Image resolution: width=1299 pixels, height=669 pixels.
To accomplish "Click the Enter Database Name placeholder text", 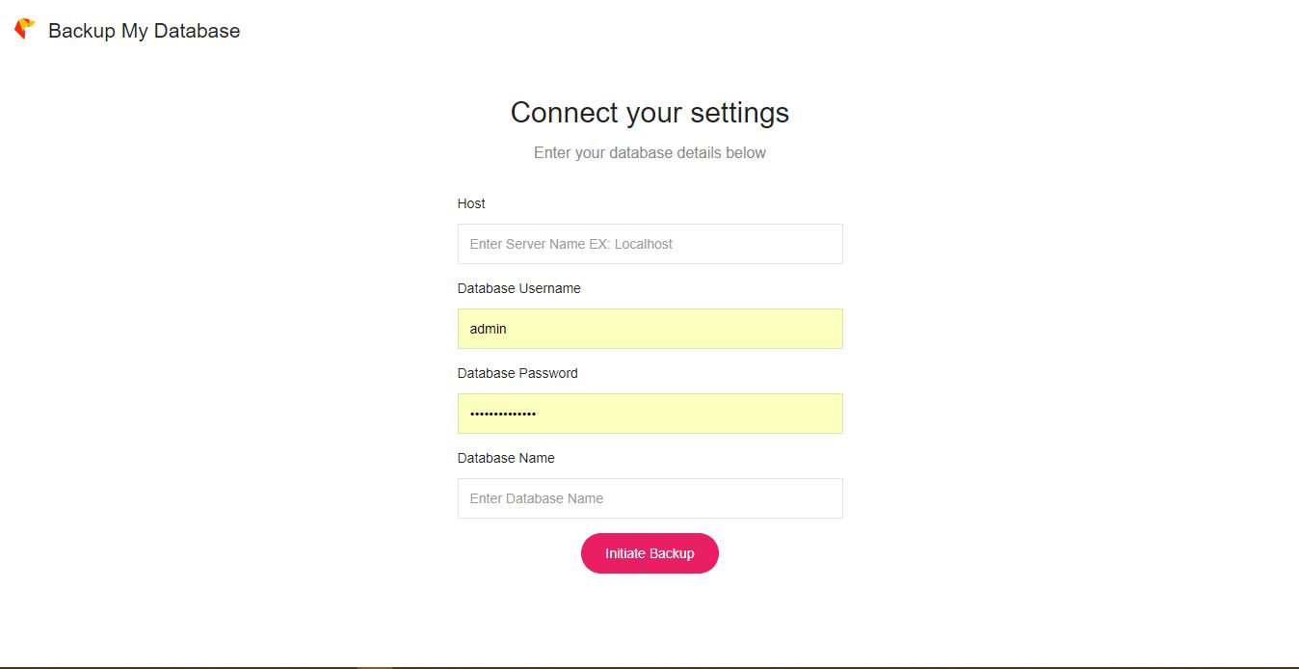I will point(536,498).
